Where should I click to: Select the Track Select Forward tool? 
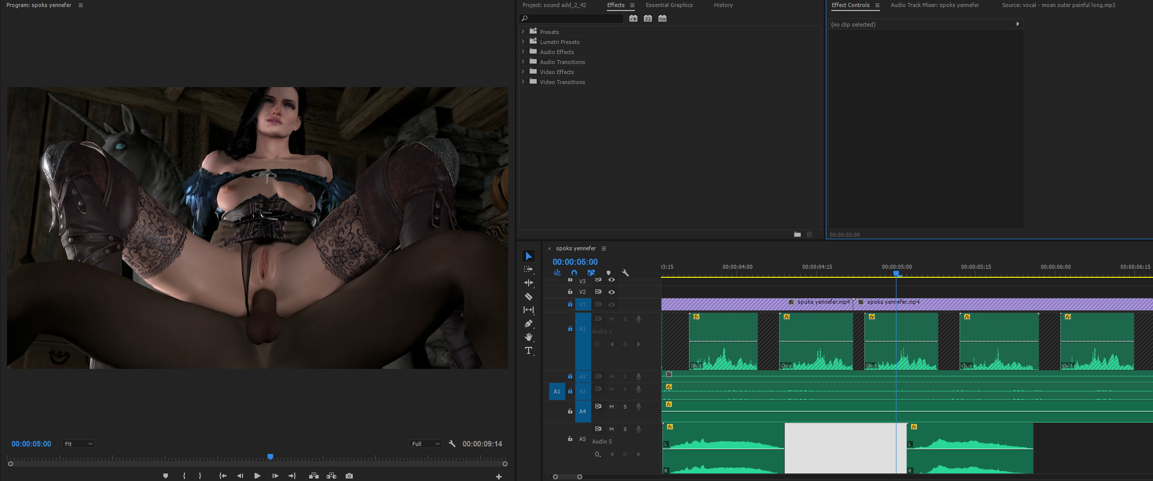click(529, 269)
